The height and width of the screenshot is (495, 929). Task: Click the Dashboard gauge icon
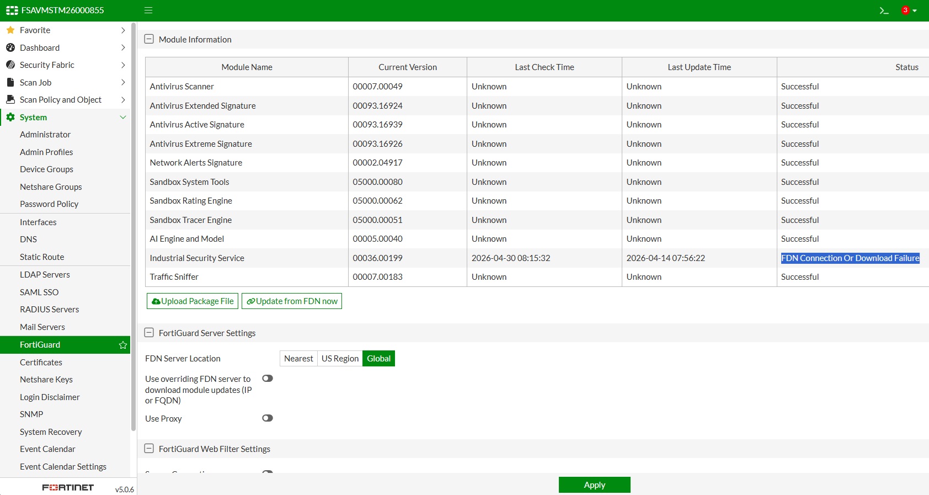click(10, 48)
